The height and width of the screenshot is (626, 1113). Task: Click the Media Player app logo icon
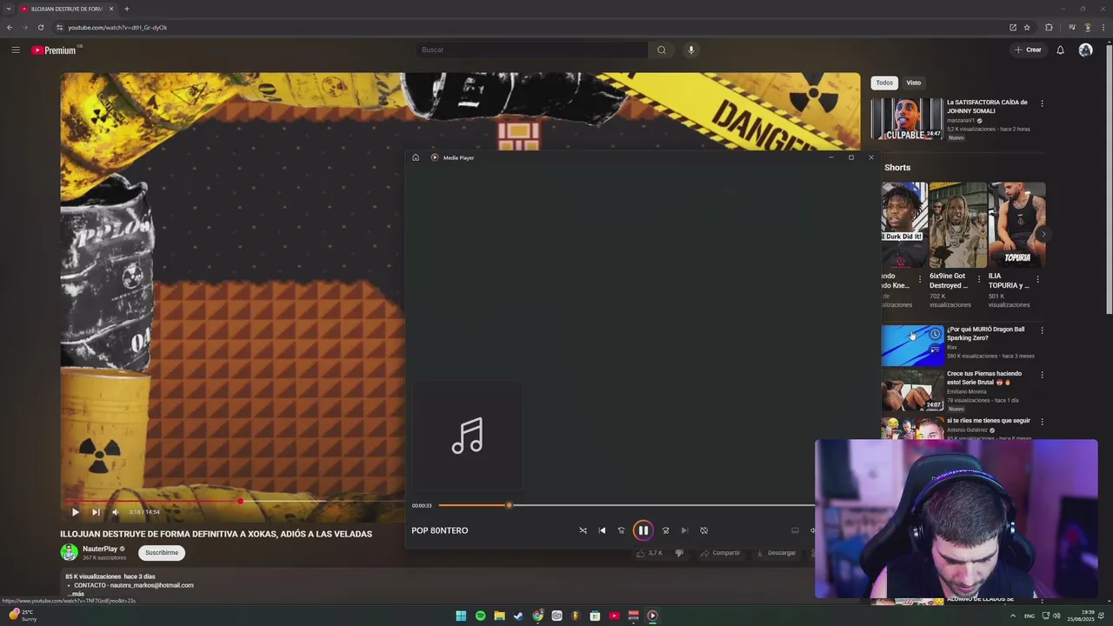[435, 157]
